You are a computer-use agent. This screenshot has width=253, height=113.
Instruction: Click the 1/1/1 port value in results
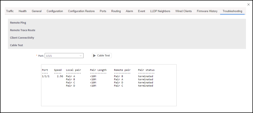pos(46,76)
